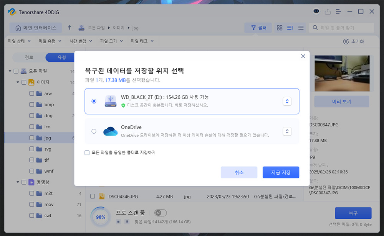Select the wmf folder in tree

point(49,171)
